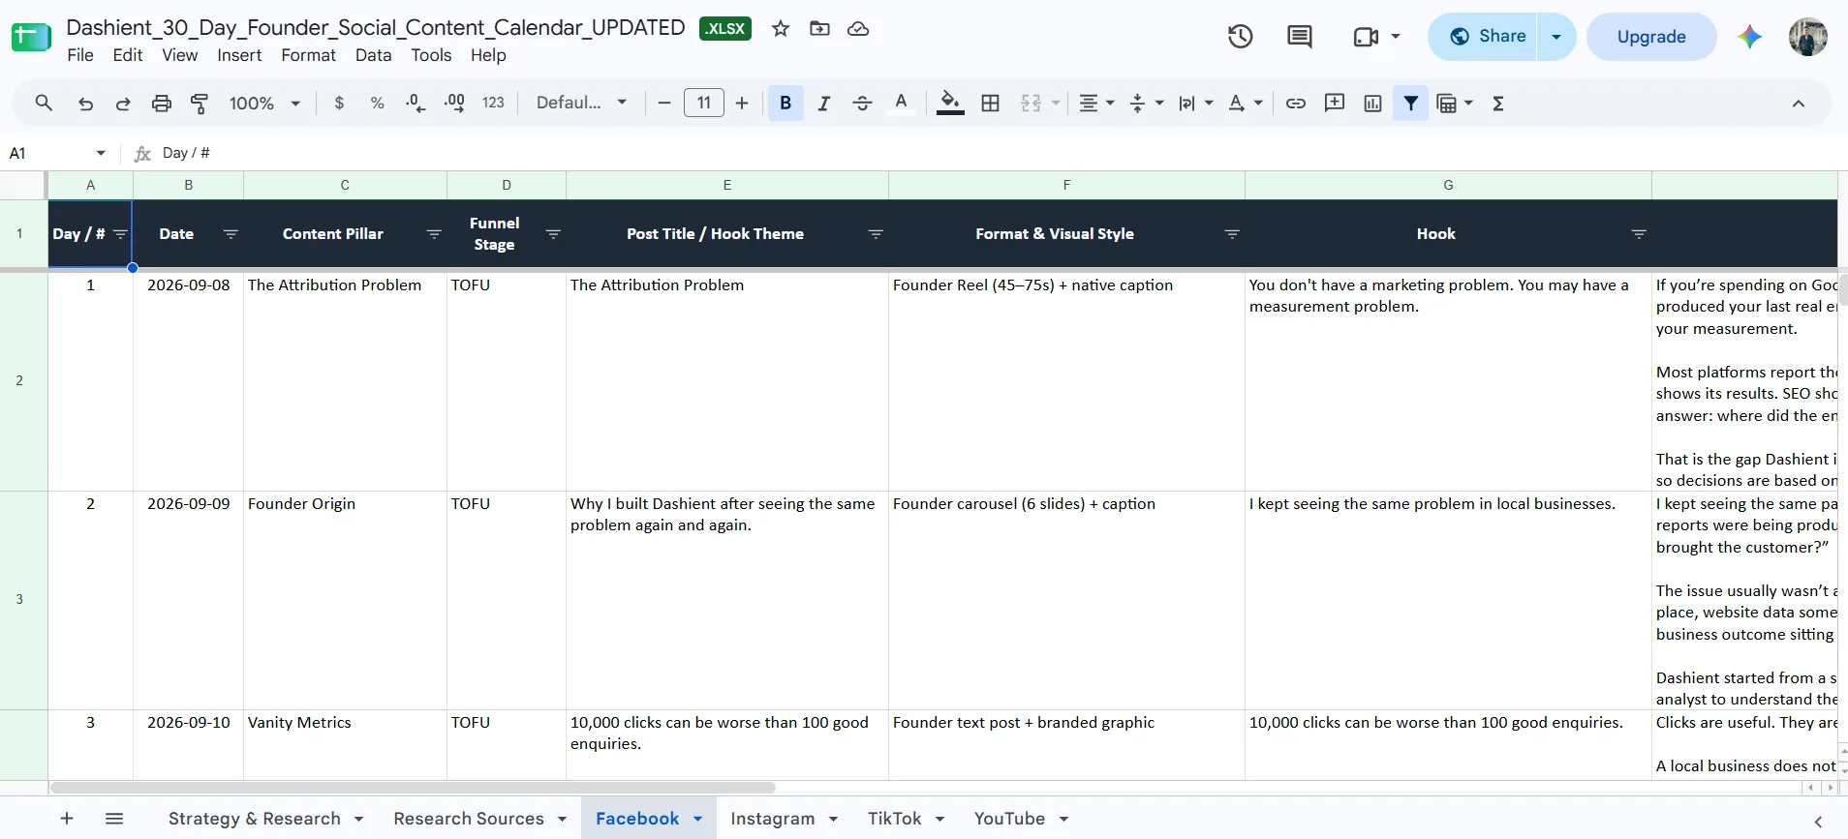Open the Share options dropdown arrow
Screen dimensions: 1848x839
[x=1556, y=37]
